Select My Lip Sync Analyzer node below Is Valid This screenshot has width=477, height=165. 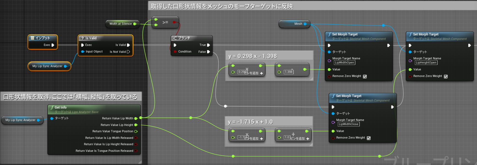49,66
